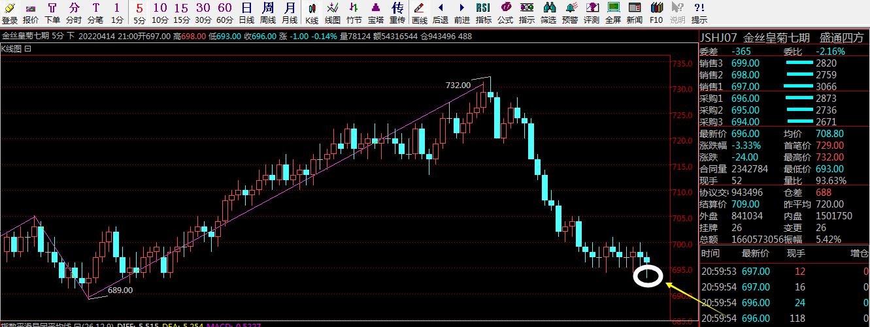Click 销售3 ask price 699.00

[x=746, y=63]
